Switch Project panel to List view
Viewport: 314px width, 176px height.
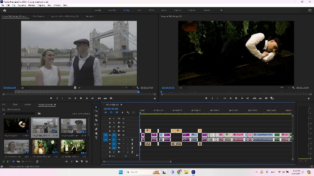click(9, 161)
